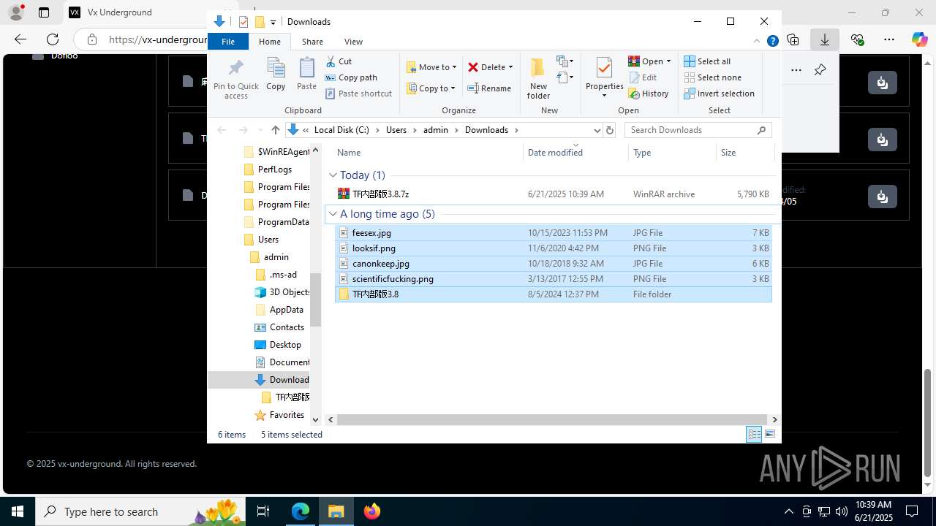Click the Up one level arrow

pos(276,130)
